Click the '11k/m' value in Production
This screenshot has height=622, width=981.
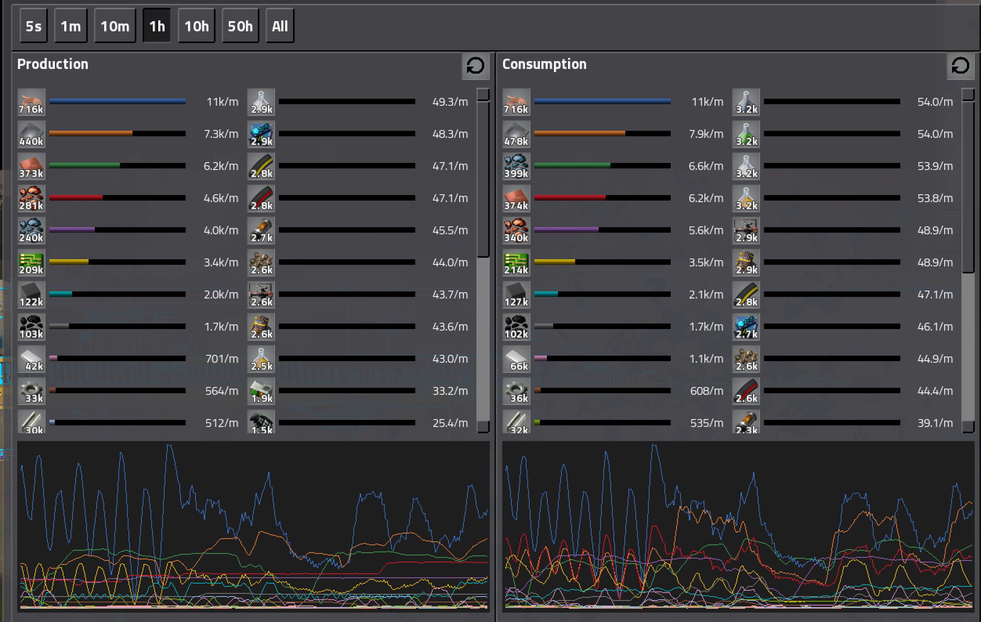[223, 102]
